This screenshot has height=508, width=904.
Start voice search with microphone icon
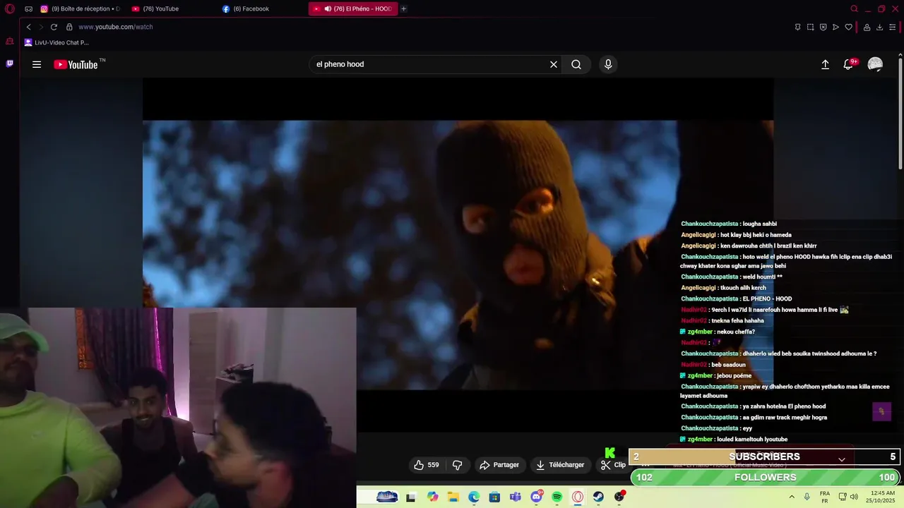pos(608,64)
